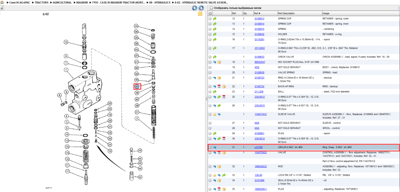
Task: Open part number link 86632547
Action: pos(260,62)
